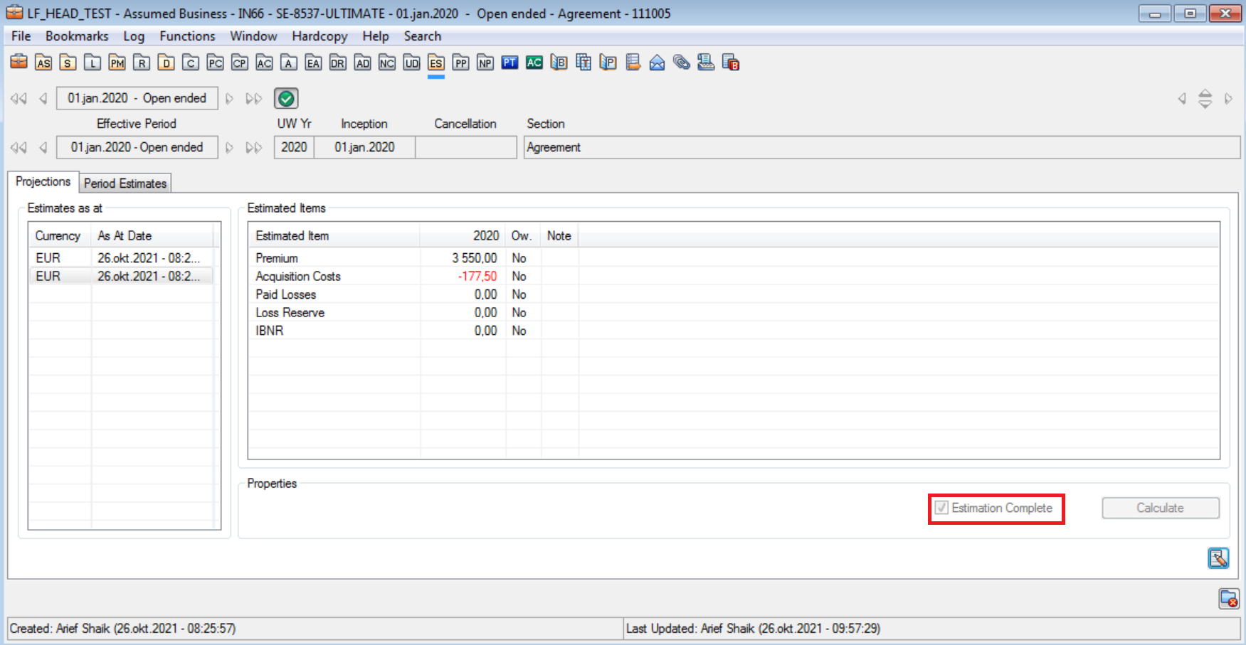Select the ES toolbar icon
The height and width of the screenshot is (645, 1246).
[436, 63]
